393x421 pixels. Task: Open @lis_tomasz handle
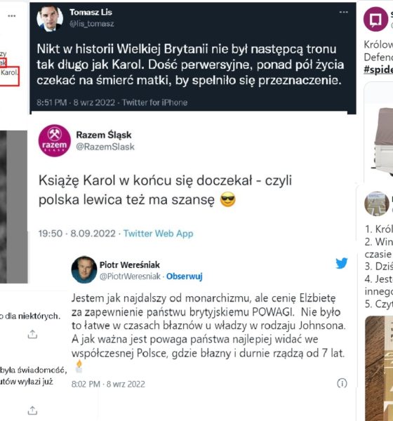(x=92, y=24)
